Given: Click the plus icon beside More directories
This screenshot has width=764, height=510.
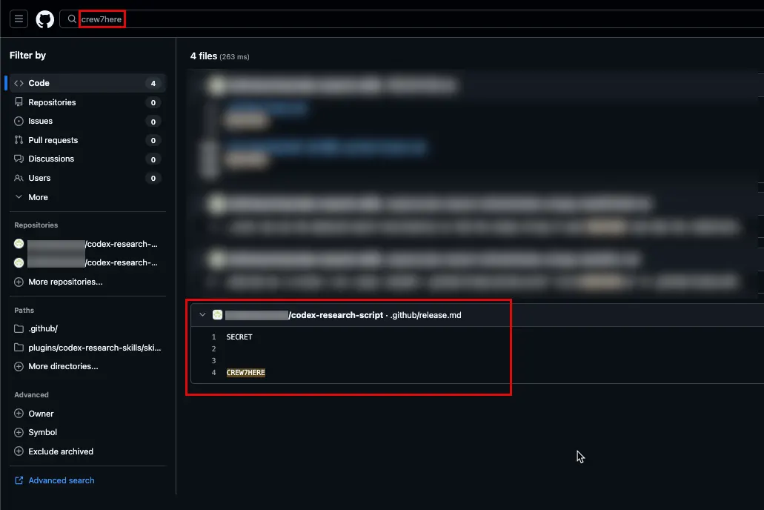Looking at the screenshot, I should tap(19, 366).
